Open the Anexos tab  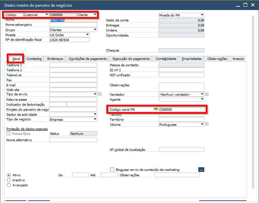(x=238, y=59)
